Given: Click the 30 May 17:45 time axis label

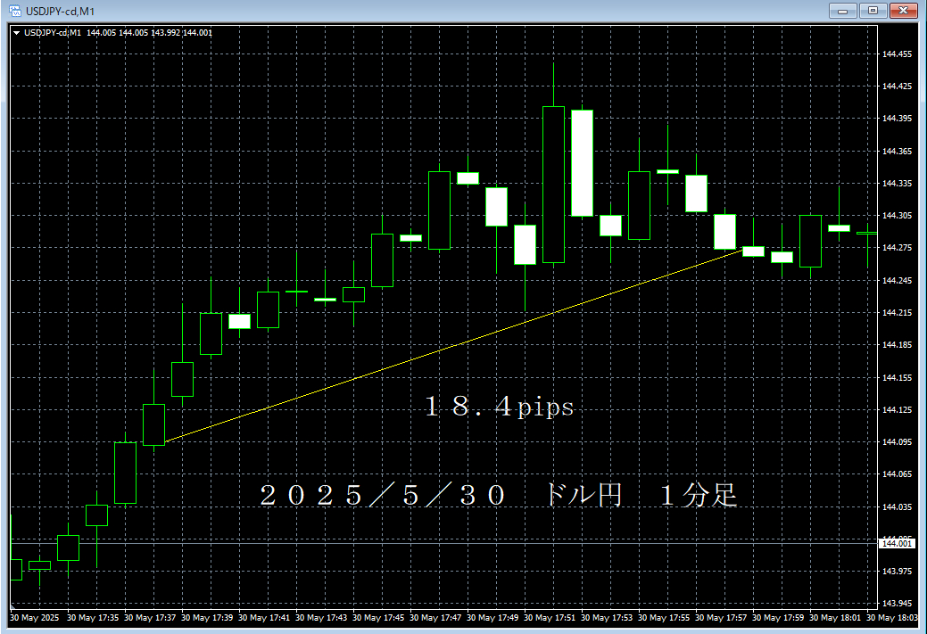Looking at the screenshot, I should coord(377,617).
